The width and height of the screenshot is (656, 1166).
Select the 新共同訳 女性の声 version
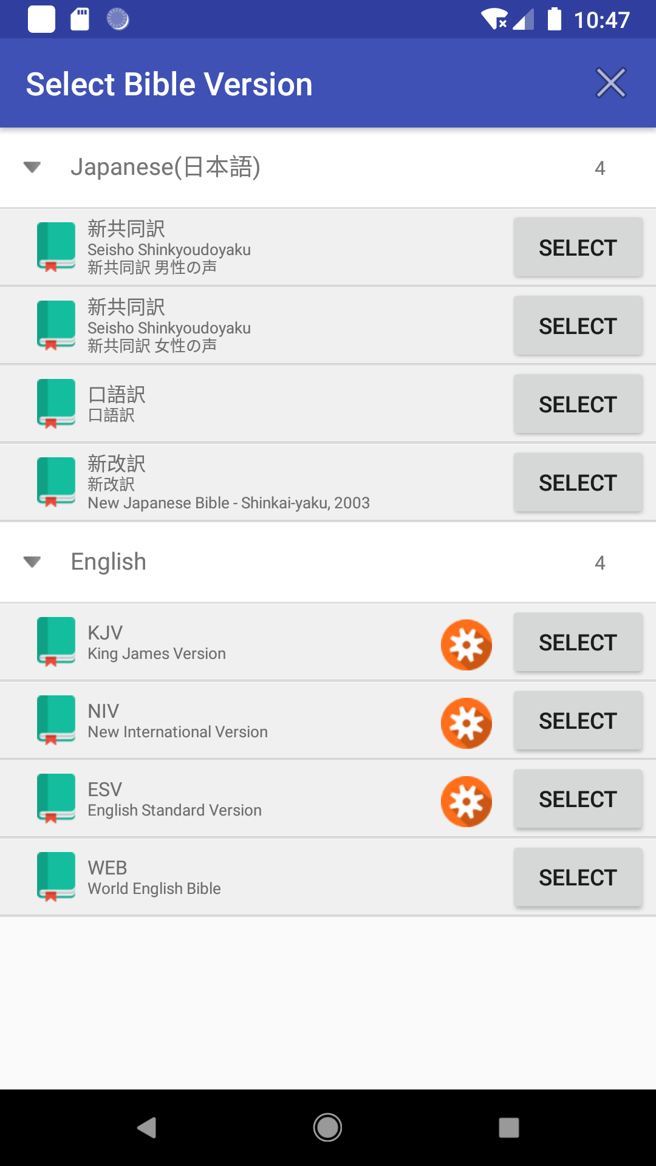click(x=578, y=326)
